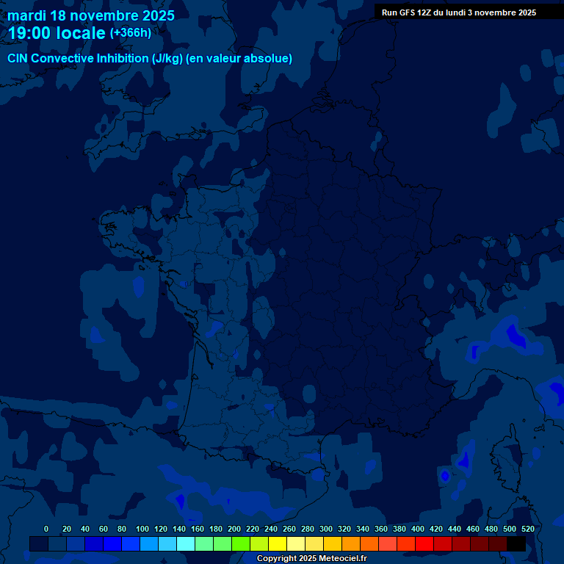Image resolution: width=564 pixels, height=564 pixels.
Task: Click the forecast offset '(+366h)'
Action: point(131,33)
